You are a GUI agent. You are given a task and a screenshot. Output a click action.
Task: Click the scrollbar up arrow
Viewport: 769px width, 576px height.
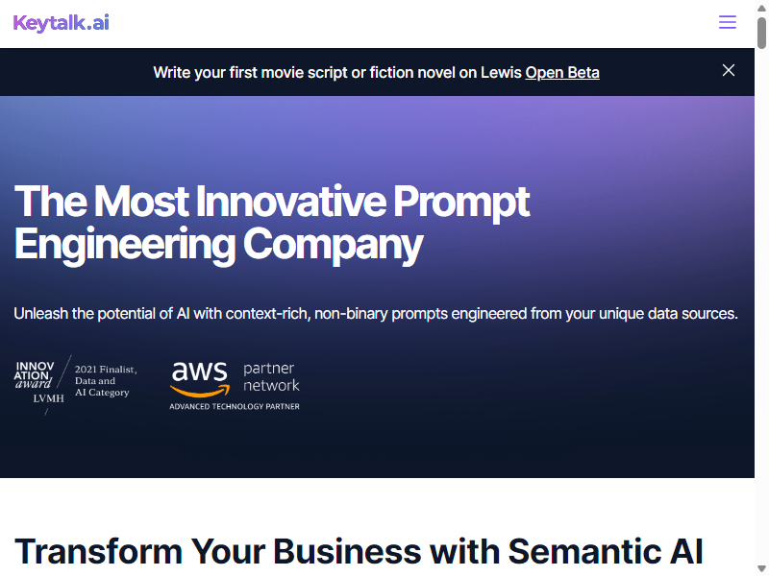click(x=761, y=8)
